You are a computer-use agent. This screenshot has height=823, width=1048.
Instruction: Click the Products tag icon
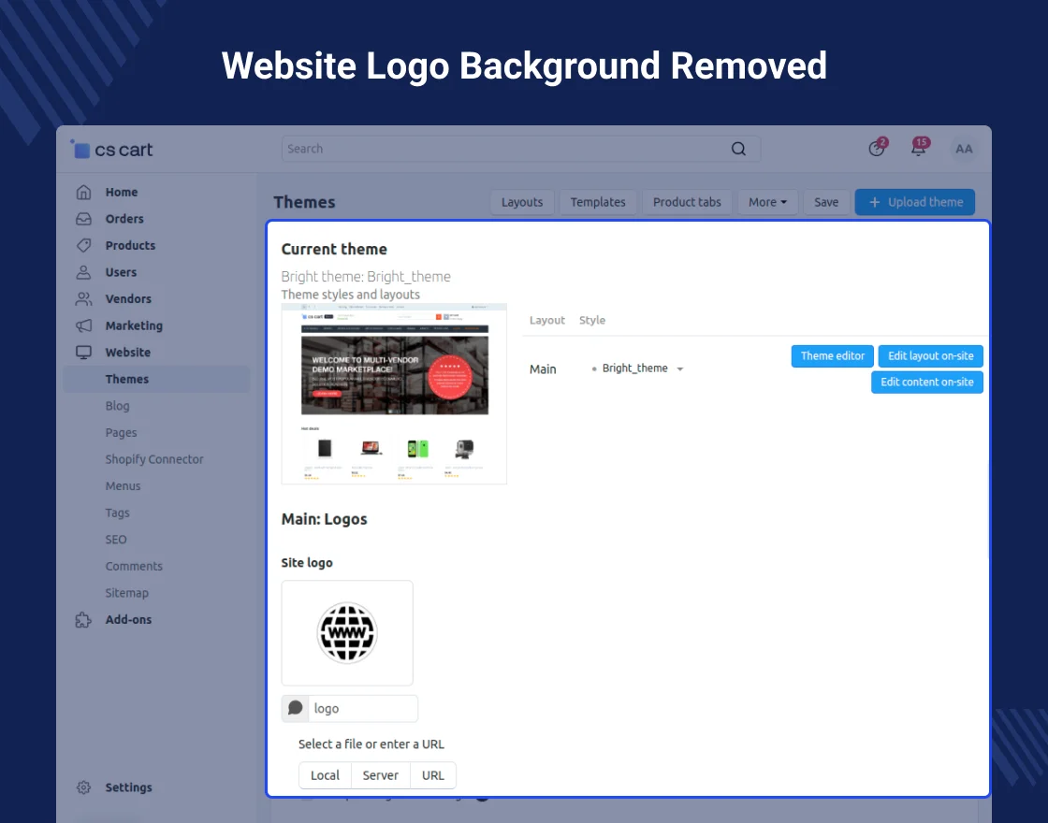click(x=84, y=246)
